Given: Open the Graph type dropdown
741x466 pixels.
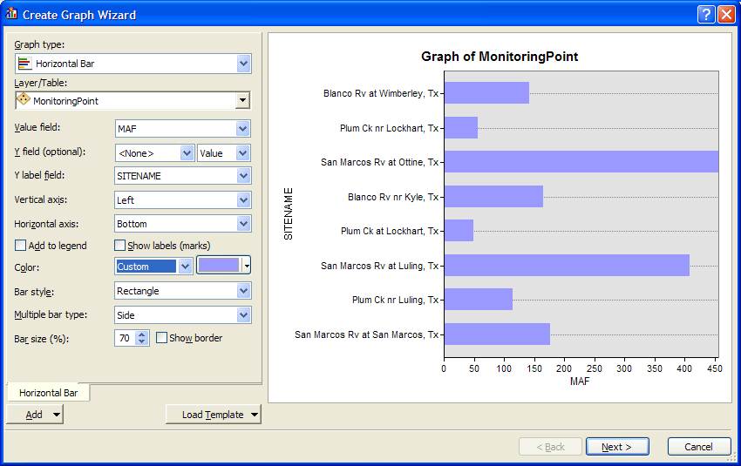Looking at the screenshot, I should pos(243,64).
